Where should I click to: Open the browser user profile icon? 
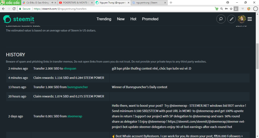coord(228,2)
